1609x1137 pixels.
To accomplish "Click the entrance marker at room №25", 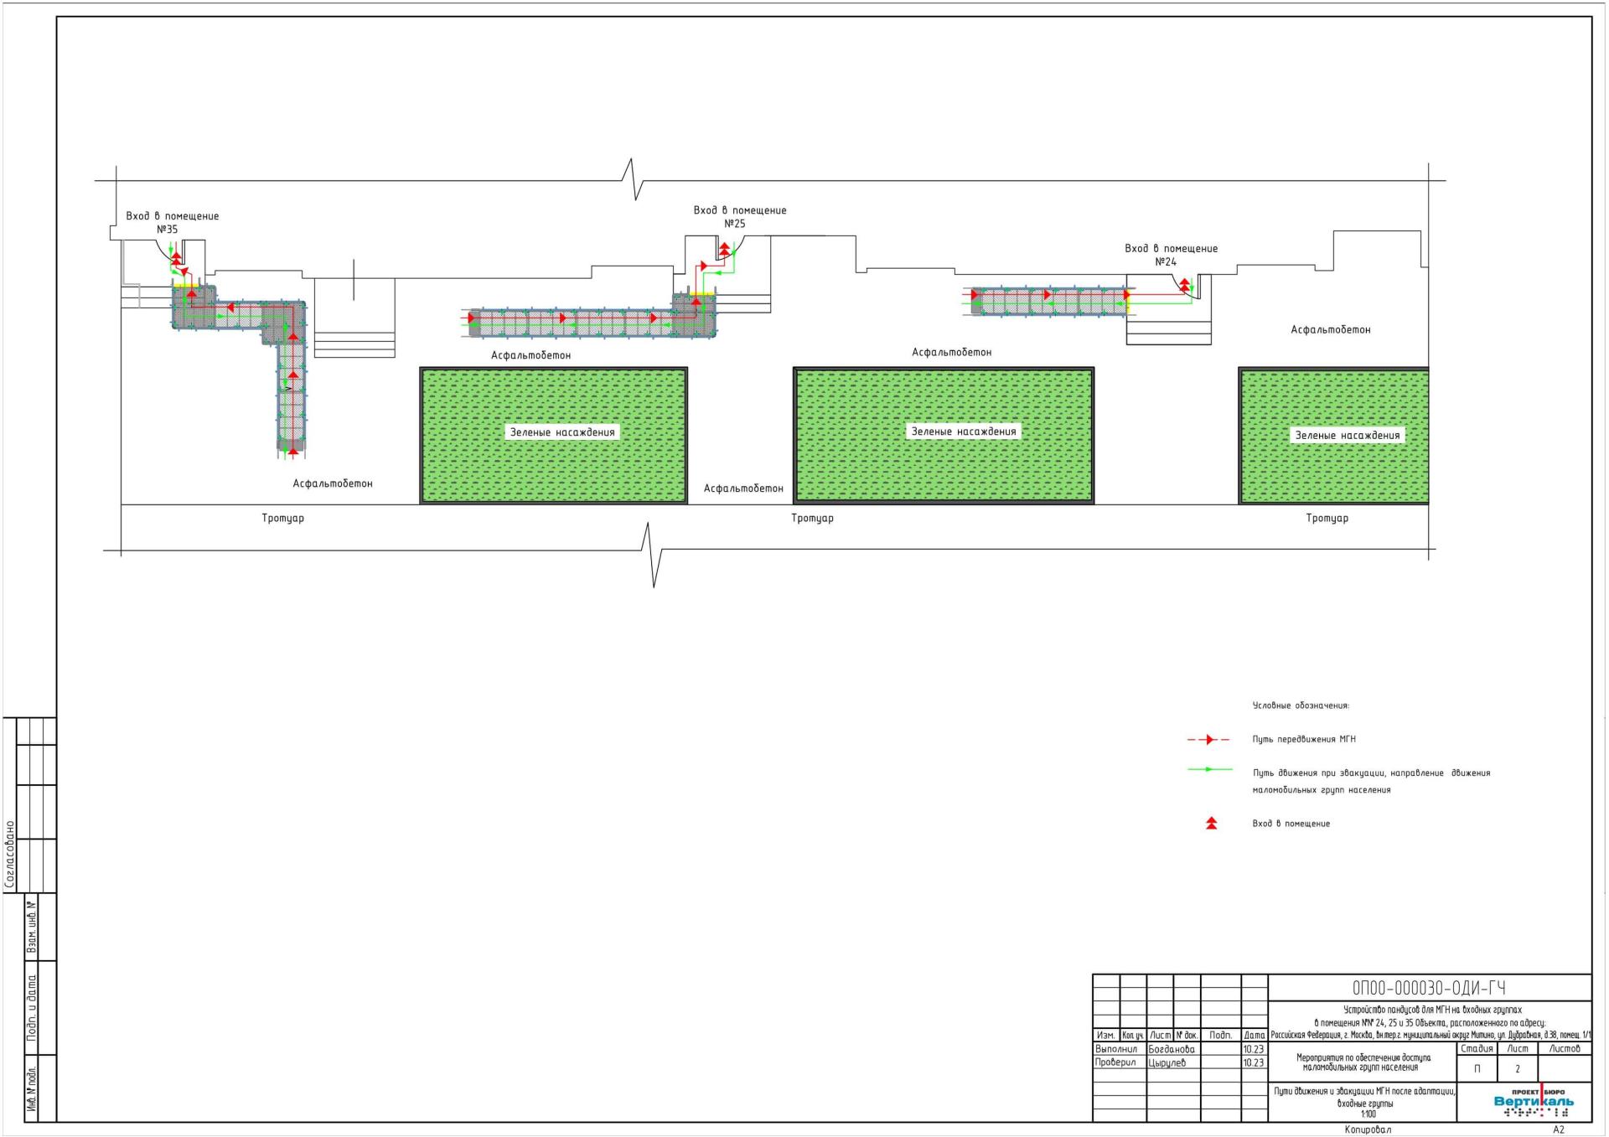I will pos(724,250).
